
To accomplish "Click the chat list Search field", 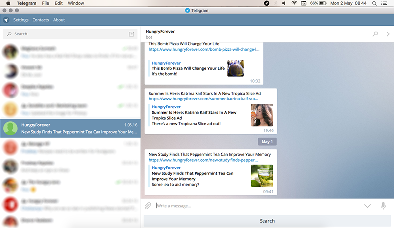I will [66, 34].
